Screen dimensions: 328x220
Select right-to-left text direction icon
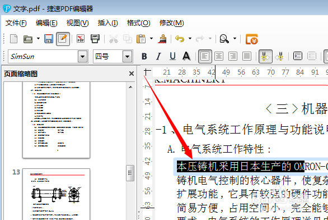pos(279,57)
